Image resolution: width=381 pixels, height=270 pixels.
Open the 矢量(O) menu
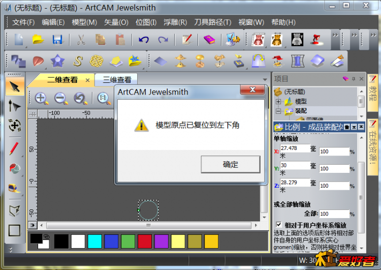(116, 22)
